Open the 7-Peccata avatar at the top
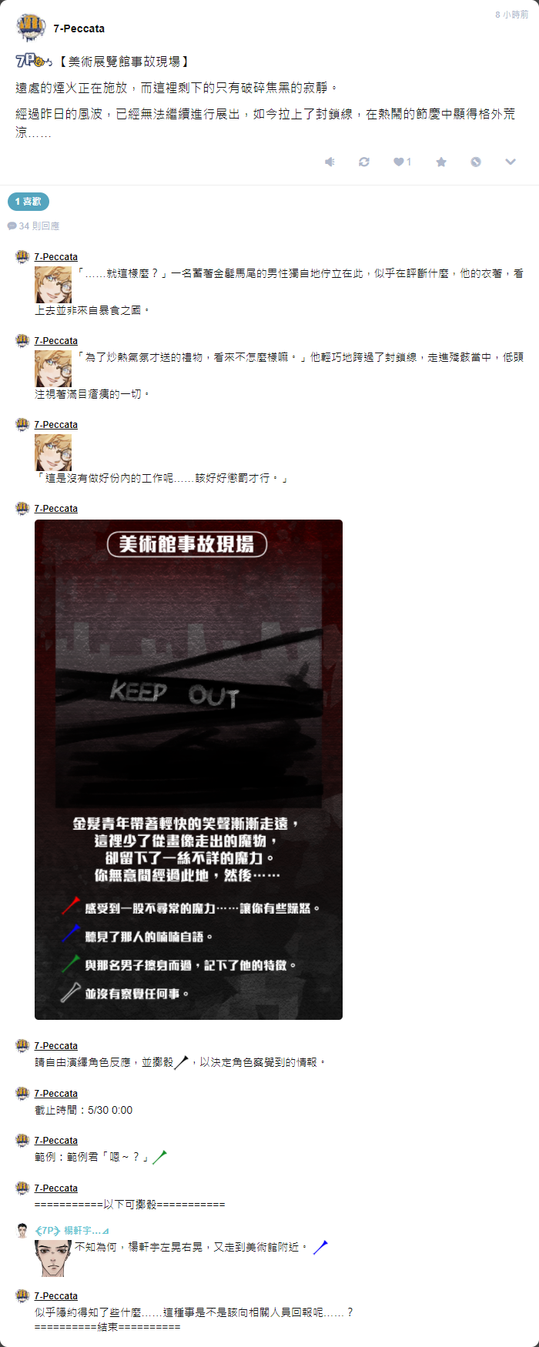The image size is (539, 1347). tap(31, 28)
